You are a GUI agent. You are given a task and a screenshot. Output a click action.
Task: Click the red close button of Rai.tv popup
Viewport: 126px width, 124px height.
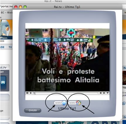(16, 7)
